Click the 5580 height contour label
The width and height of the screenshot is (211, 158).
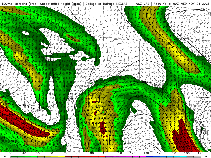pos(145,82)
